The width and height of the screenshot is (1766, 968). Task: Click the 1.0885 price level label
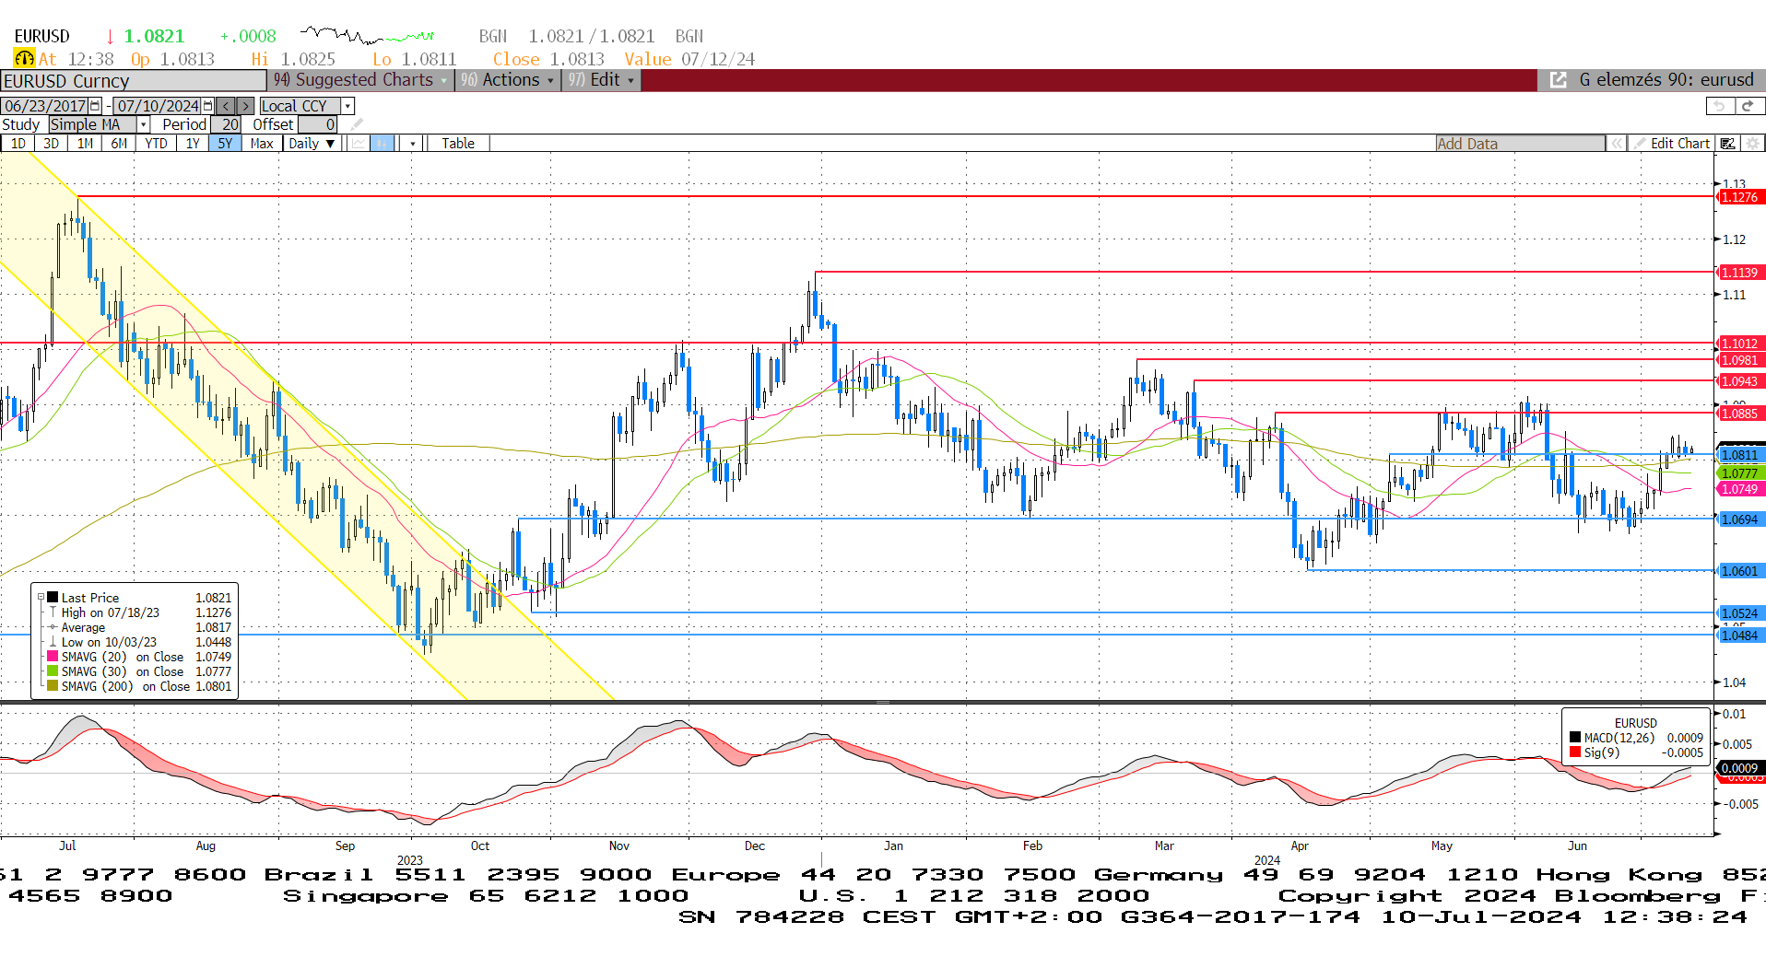(x=1740, y=414)
